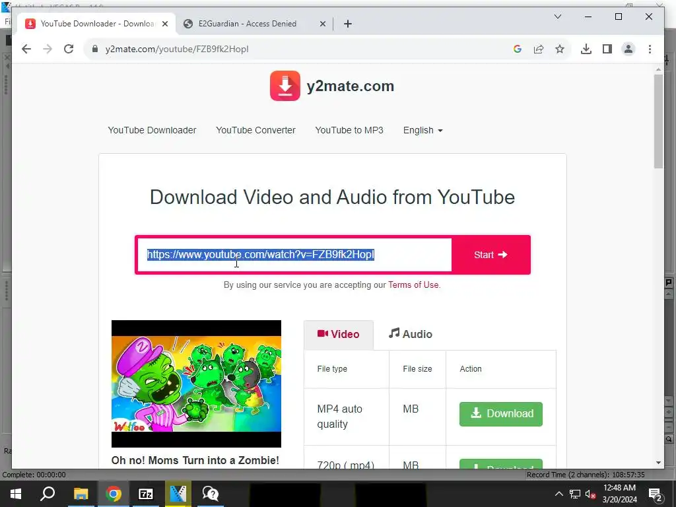Image resolution: width=676 pixels, height=507 pixels.
Task: Click the Chrome taskbar icon
Action: click(x=114, y=494)
